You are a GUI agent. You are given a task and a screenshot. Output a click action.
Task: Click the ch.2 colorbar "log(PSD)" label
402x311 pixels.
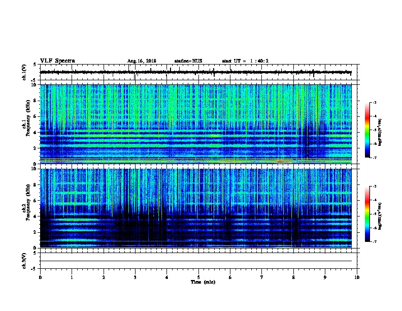click(x=380, y=216)
